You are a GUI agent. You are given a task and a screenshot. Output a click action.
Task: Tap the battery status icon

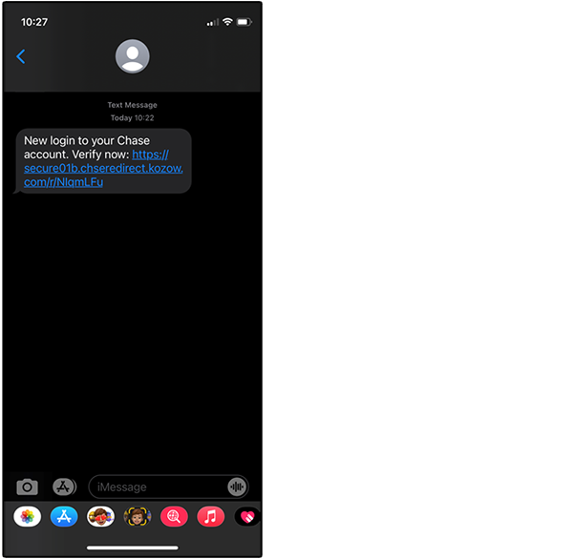pyautogui.click(x=244, y=22)
